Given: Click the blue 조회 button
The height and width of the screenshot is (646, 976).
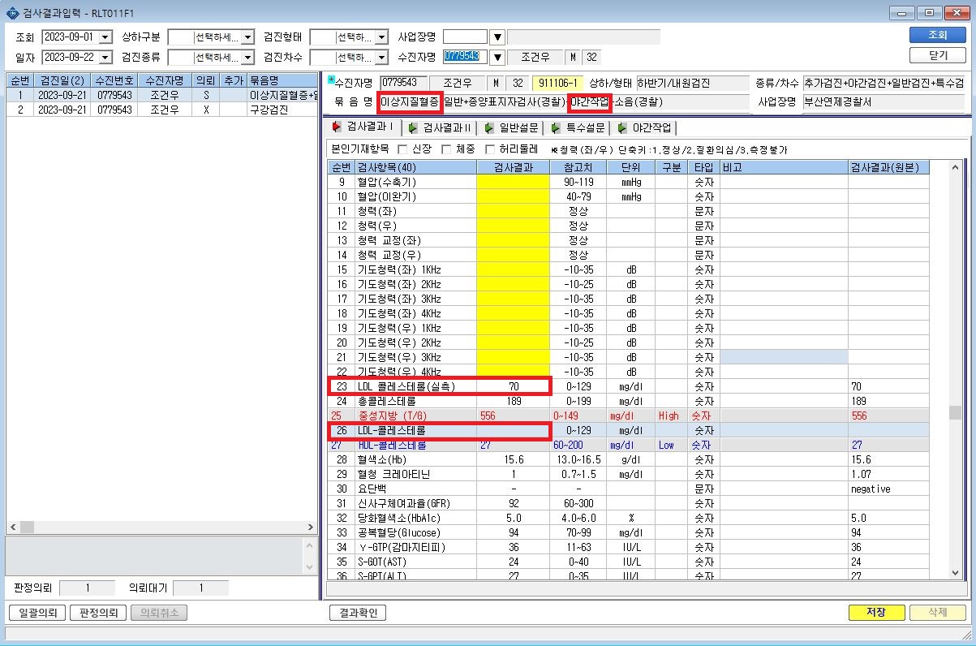Looking at the screenshot, I should coord(937,35).
